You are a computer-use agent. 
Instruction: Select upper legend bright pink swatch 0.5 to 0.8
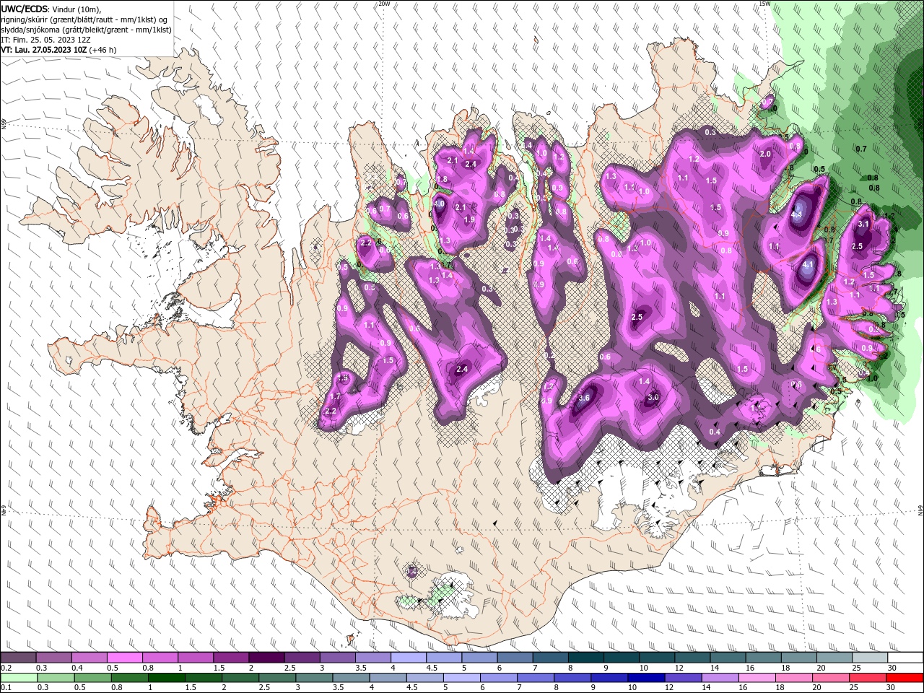pyautogui.click(x=124, y=658)
